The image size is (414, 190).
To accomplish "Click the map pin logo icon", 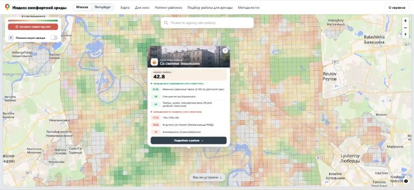I will point(7,7).
